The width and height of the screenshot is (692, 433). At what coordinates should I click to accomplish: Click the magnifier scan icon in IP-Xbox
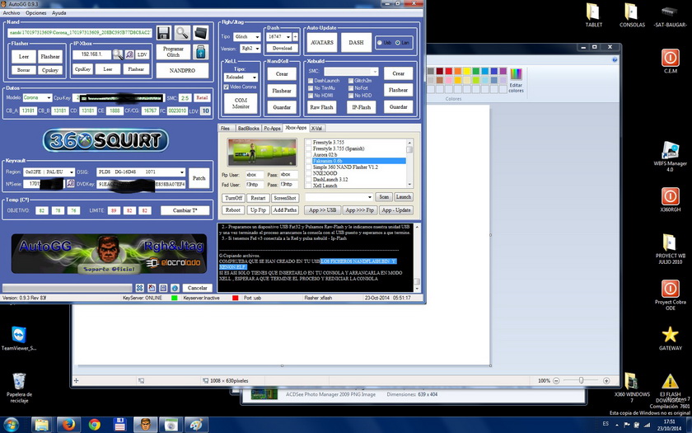point(118,54)
